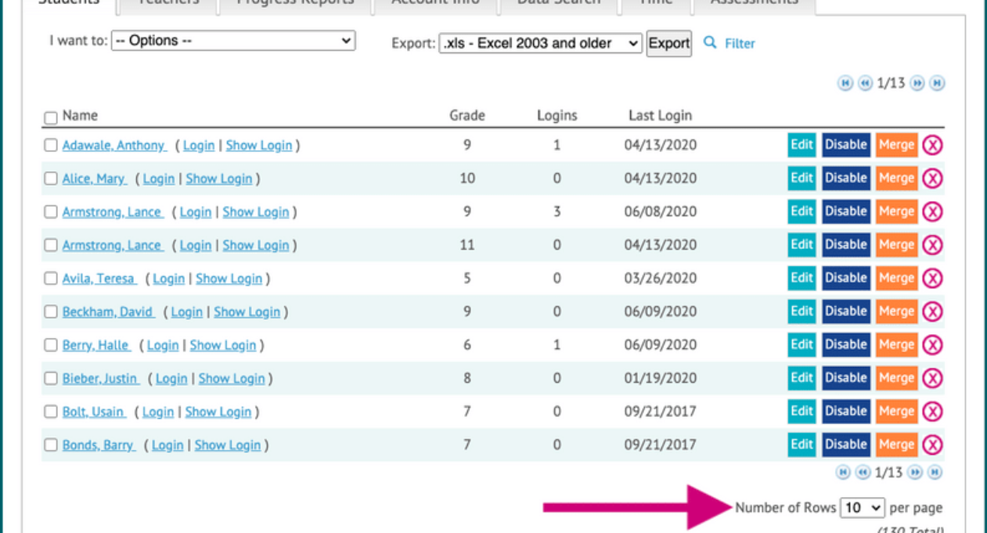Delete Avila, Teresa with the X icon
987x533 pixels.
coord(932,278)
